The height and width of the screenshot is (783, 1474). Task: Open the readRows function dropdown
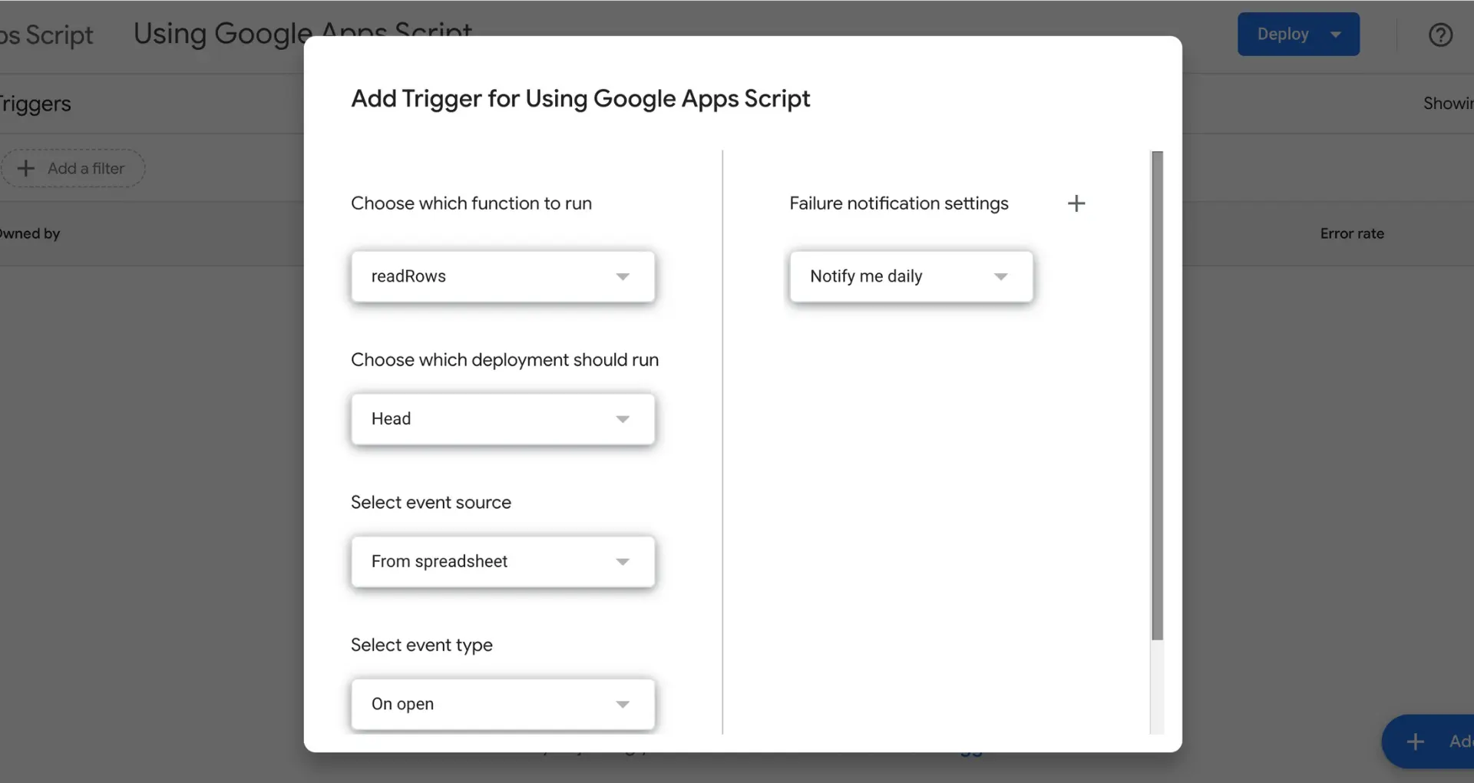point(503,276)
